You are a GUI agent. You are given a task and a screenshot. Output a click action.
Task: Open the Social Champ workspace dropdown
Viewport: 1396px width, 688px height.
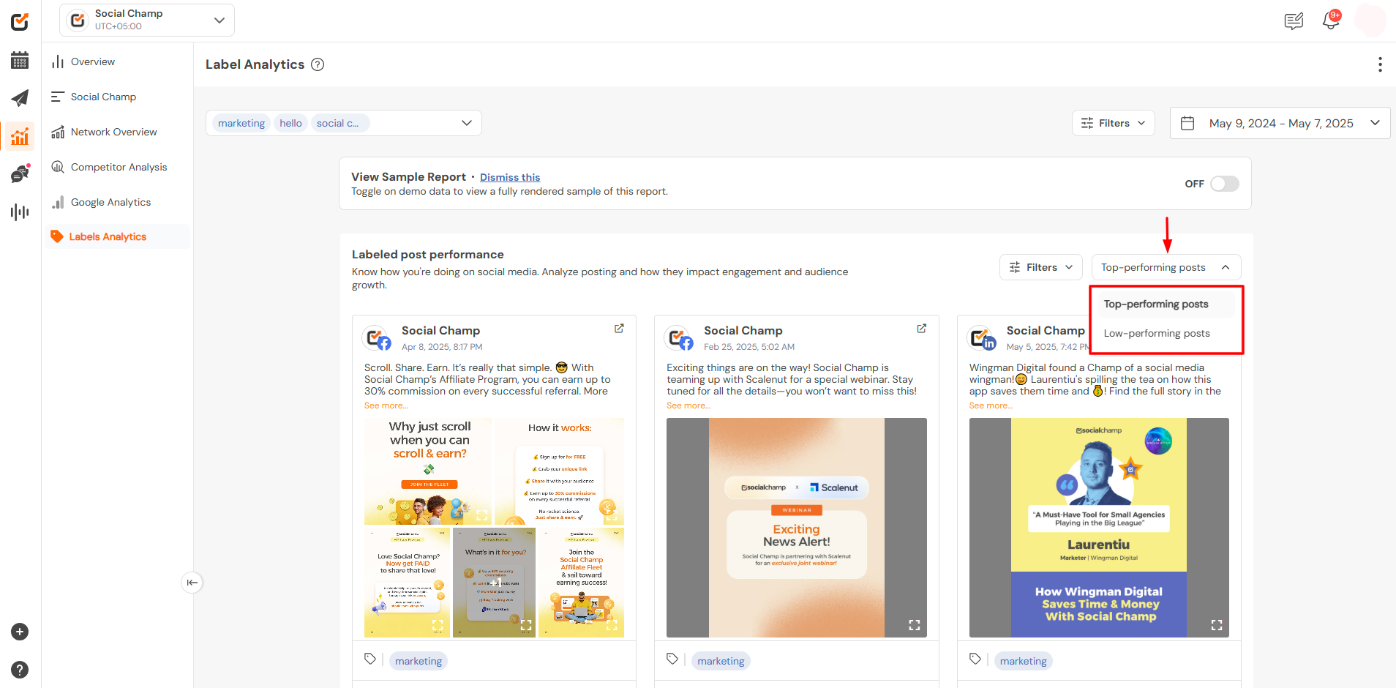click(147, 20)
